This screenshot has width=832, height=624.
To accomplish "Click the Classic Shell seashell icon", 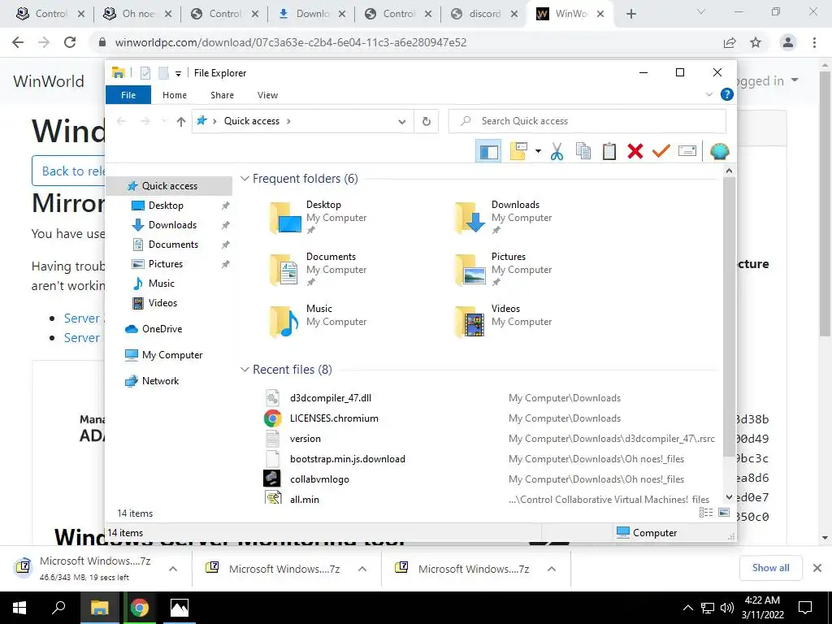I will 720,152.
